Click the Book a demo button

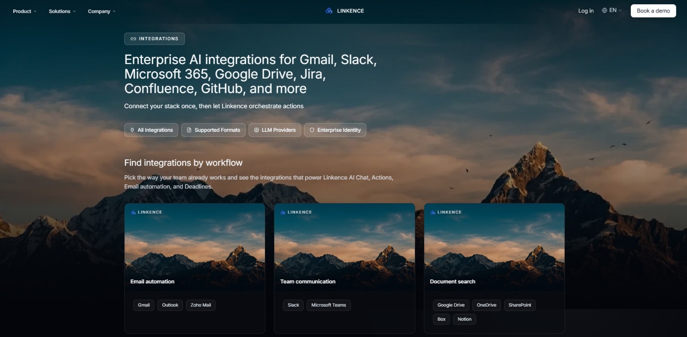pos(653,11)
